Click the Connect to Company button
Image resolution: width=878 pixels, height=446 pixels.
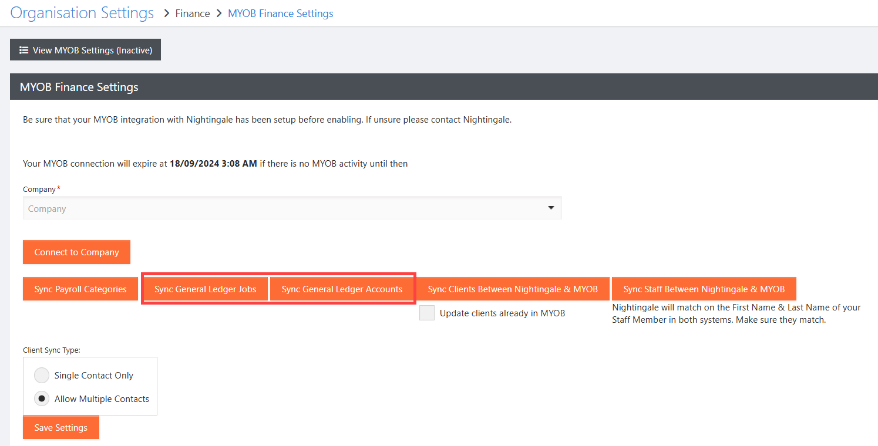[x=76, y=252]
